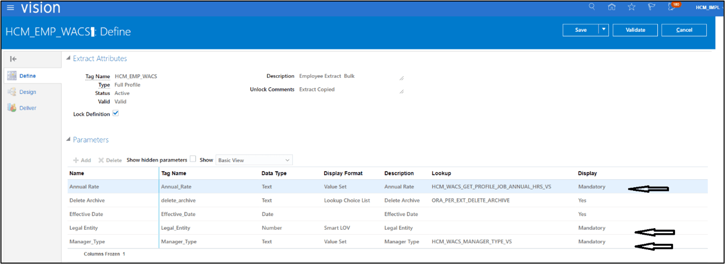Viewport: 725px width, 264px height.
Task: Click the Data Type column header
Action: [274, 173]
